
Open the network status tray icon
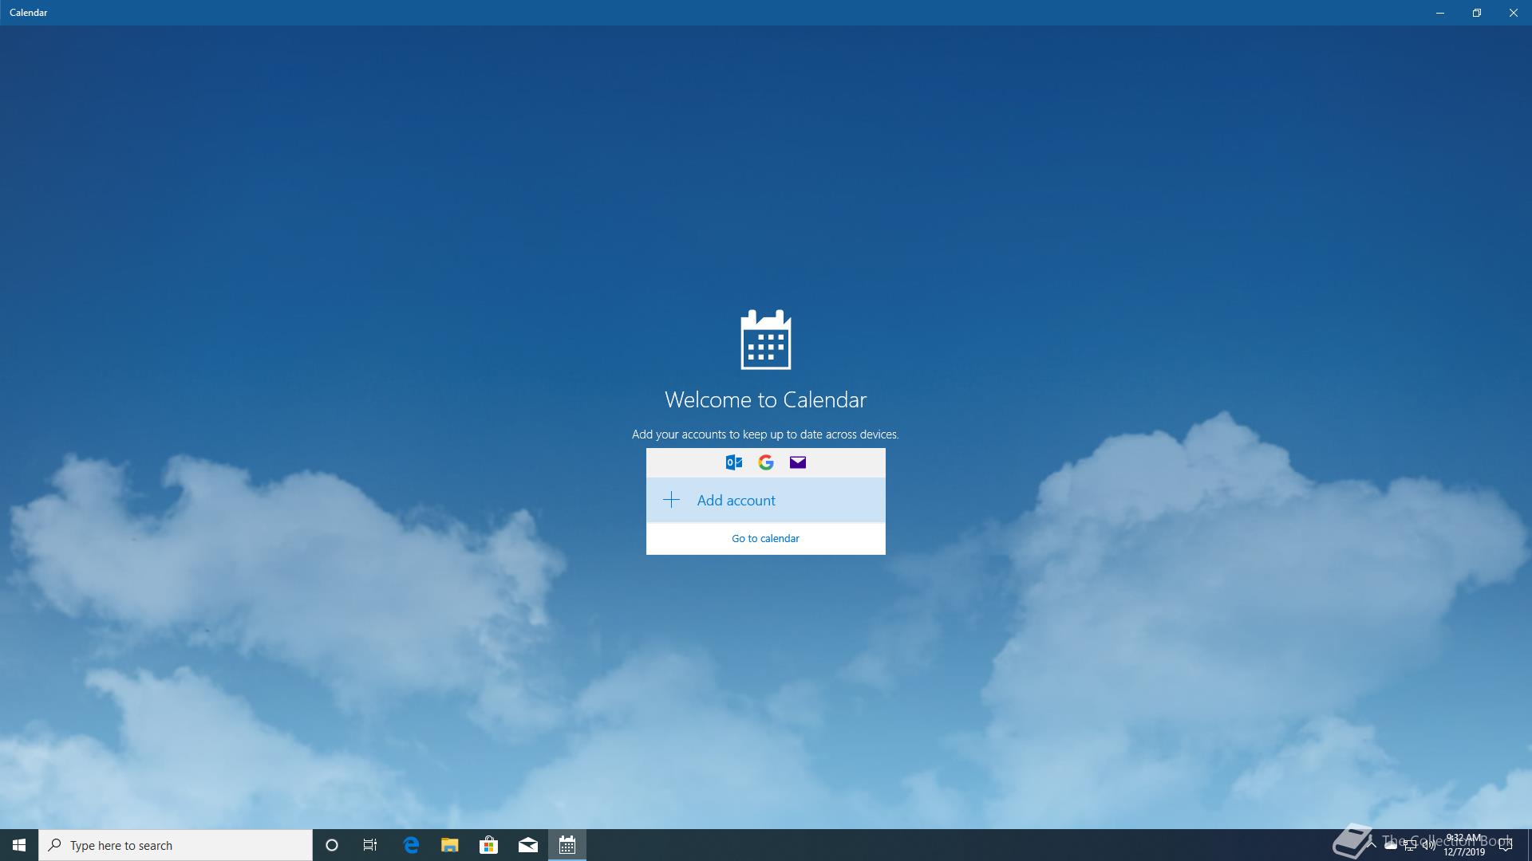pos(1409,845)
